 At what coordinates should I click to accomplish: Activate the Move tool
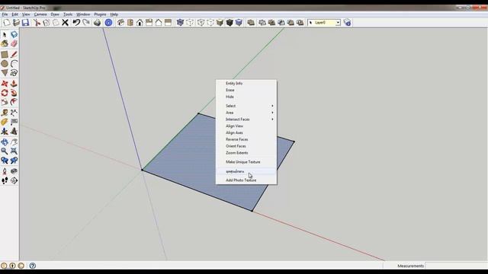pos(5,84)
